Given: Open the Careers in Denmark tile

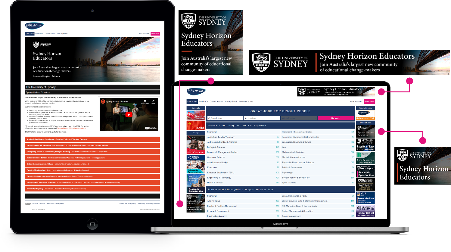Looking at the screenshot, I should (x=196, y=115).
